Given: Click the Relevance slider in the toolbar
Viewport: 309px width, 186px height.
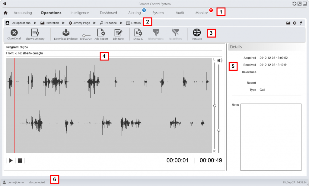Looking at the screenshot, I should [x=86, y=36].
